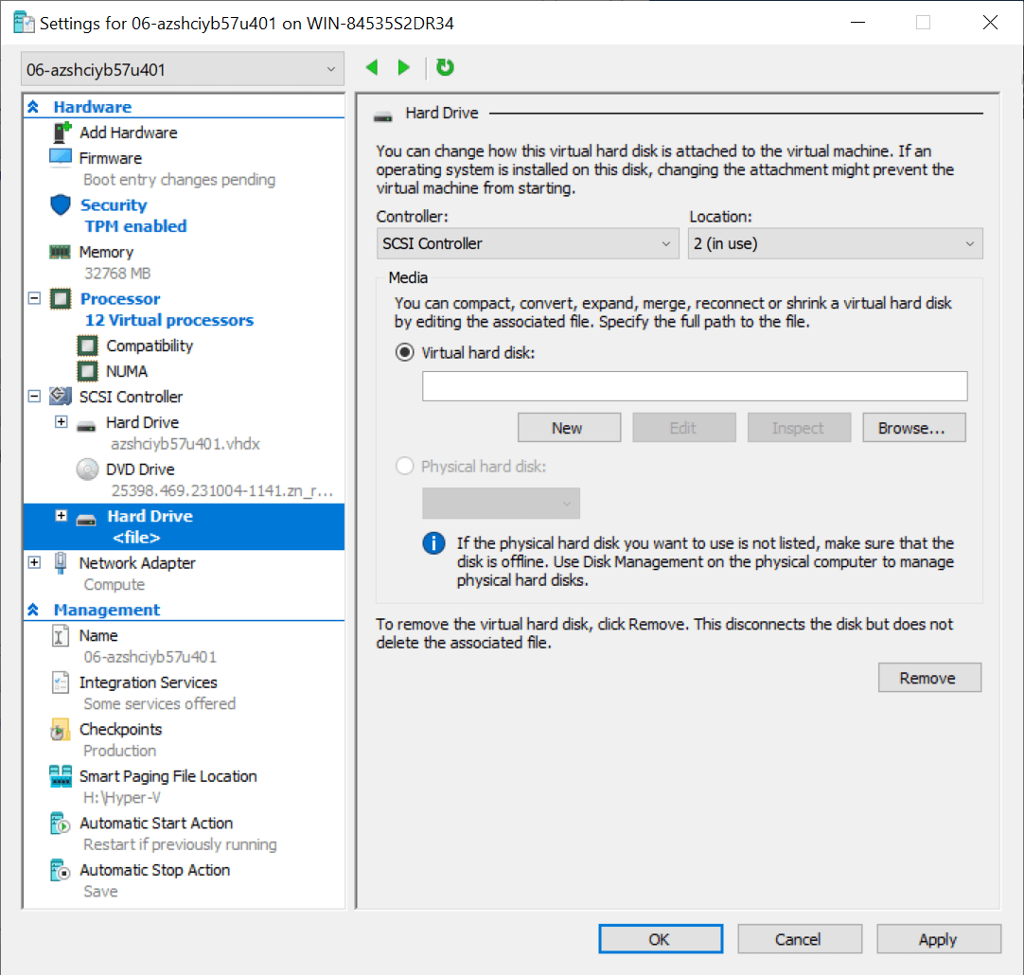Select Automatic Start Action
This screenshot has height=975, width=1024.
coord(156,824)
